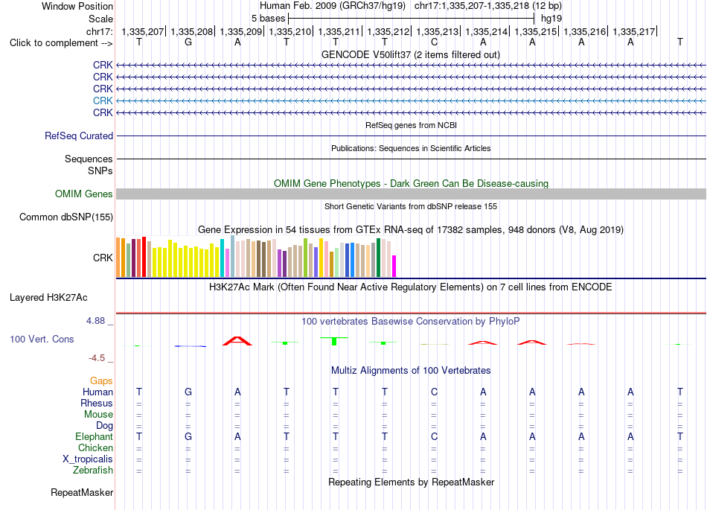Click the '5 bases' scale bar
This screenshot has height=510, width=707.
point(412,19)
